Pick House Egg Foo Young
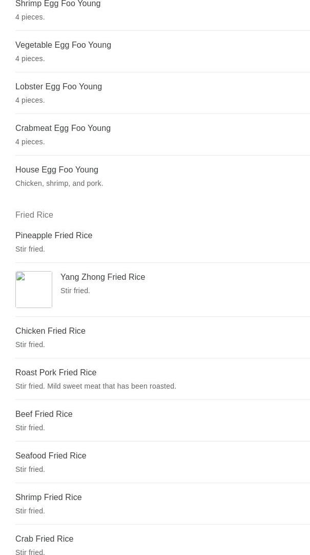 pyautogui.click(x=57, y=170)
